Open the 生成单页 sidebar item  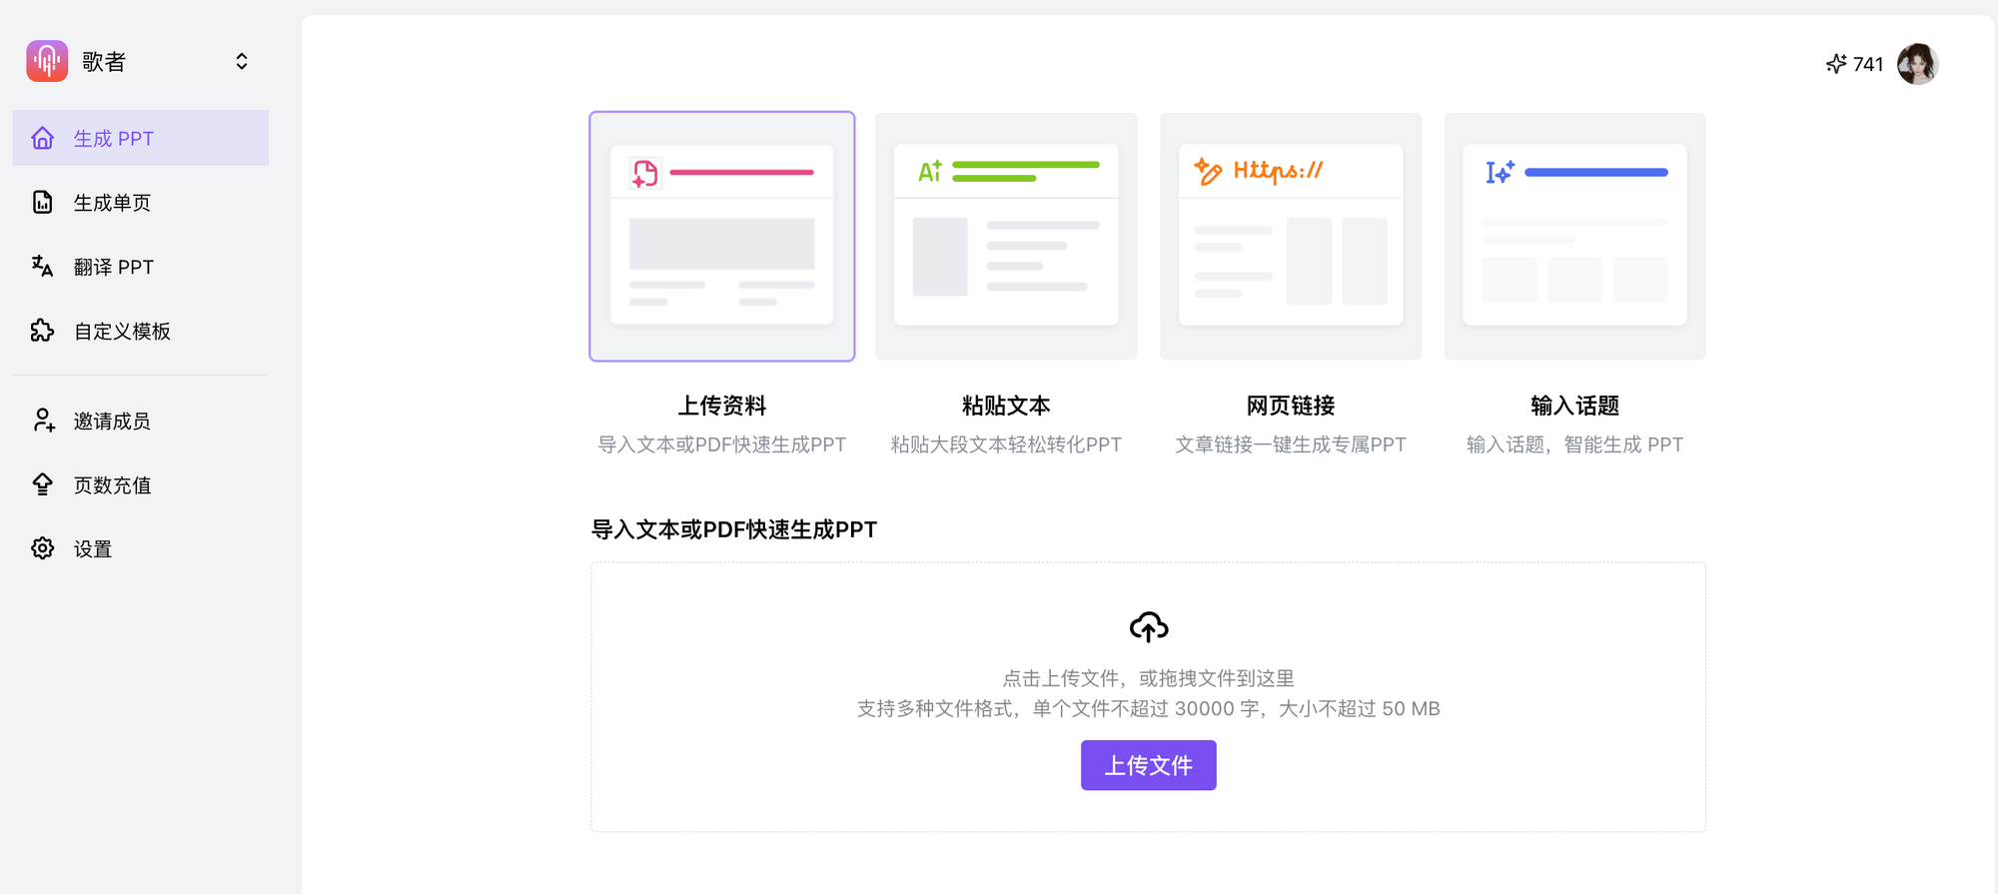pyautogui.click(x=112, y=203)
